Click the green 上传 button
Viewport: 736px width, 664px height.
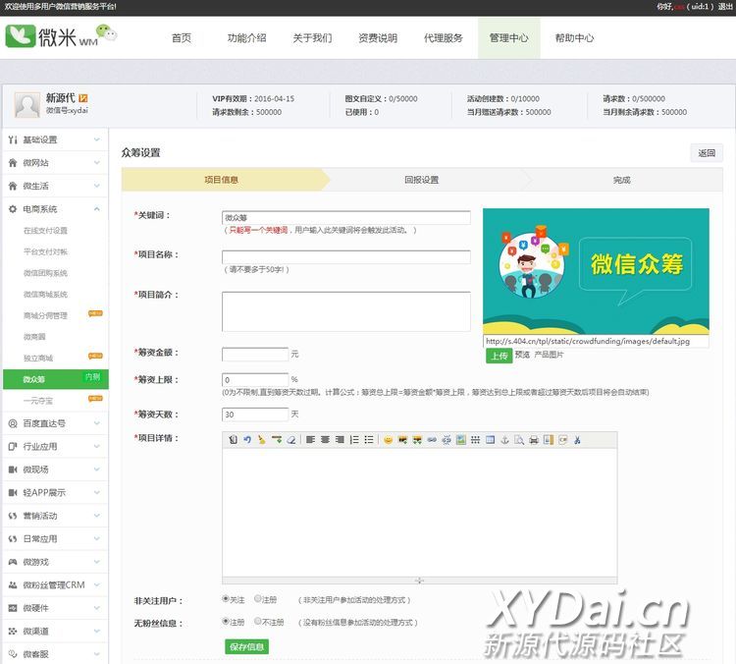499,356
